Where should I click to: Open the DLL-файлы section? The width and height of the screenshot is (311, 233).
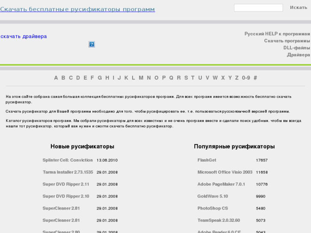(296, 48)
